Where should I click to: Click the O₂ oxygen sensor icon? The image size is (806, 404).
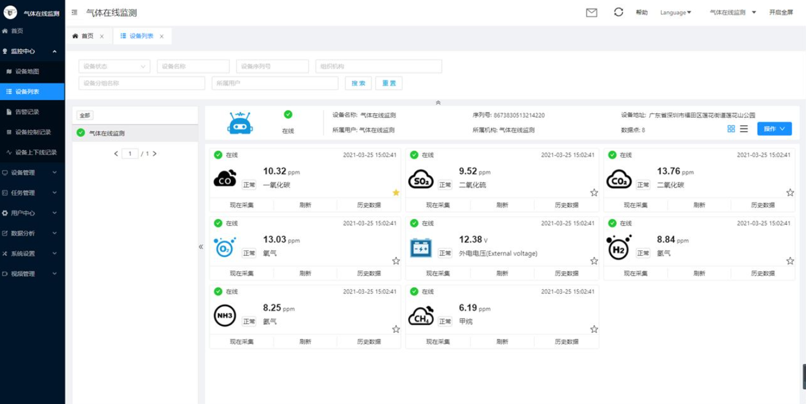(224, 247)
